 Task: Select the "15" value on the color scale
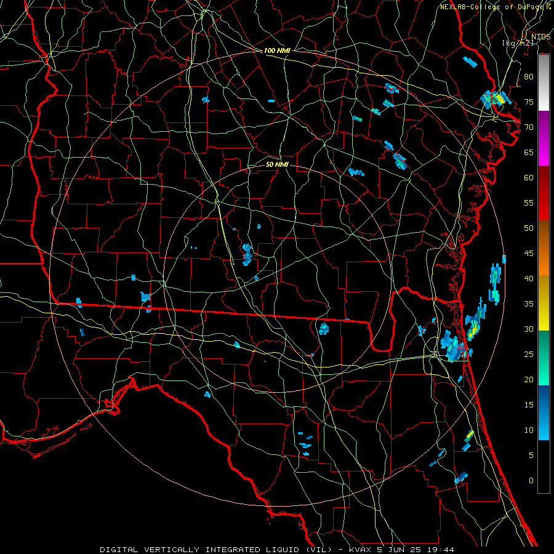[x=529, y=405]
